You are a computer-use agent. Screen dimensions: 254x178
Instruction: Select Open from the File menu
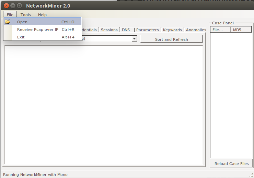(43, 22)
